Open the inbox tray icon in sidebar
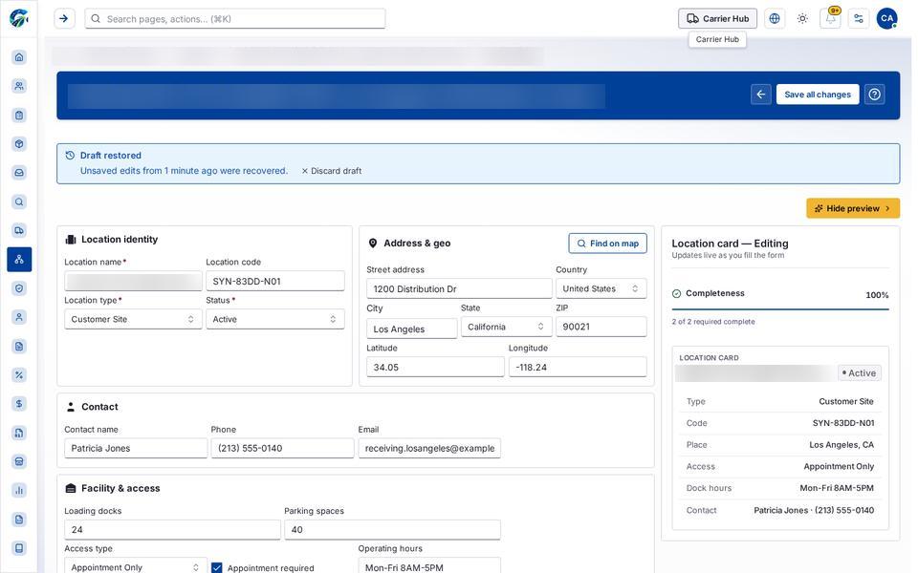The image size is (918, 573). coord(19,173)
